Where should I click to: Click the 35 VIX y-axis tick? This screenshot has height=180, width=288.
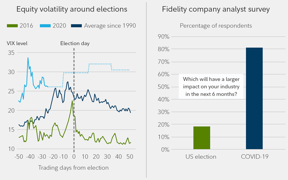tap(11, 53)
